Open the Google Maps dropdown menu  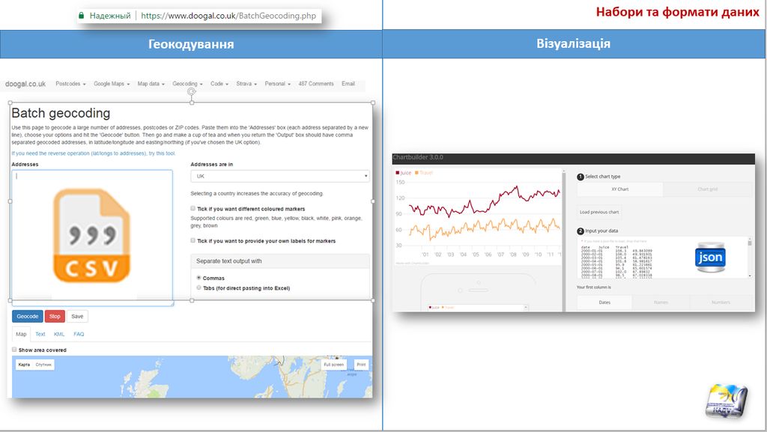click(112, 84)
